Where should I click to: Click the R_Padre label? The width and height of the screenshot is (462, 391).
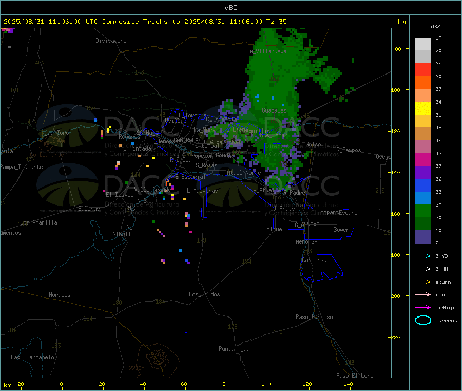[x=294, y=193]
